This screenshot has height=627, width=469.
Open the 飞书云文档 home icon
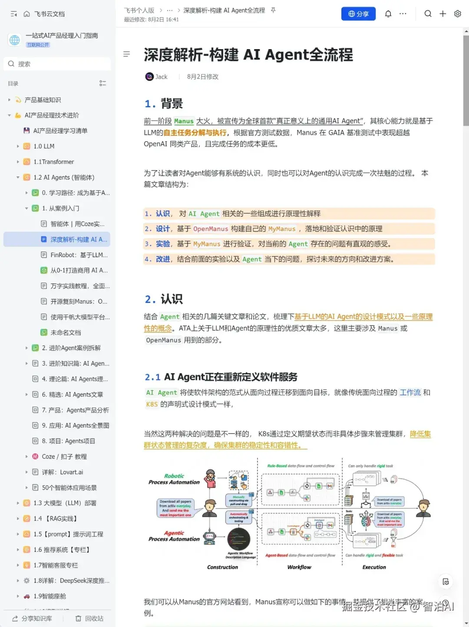click(x=27, y=14)
